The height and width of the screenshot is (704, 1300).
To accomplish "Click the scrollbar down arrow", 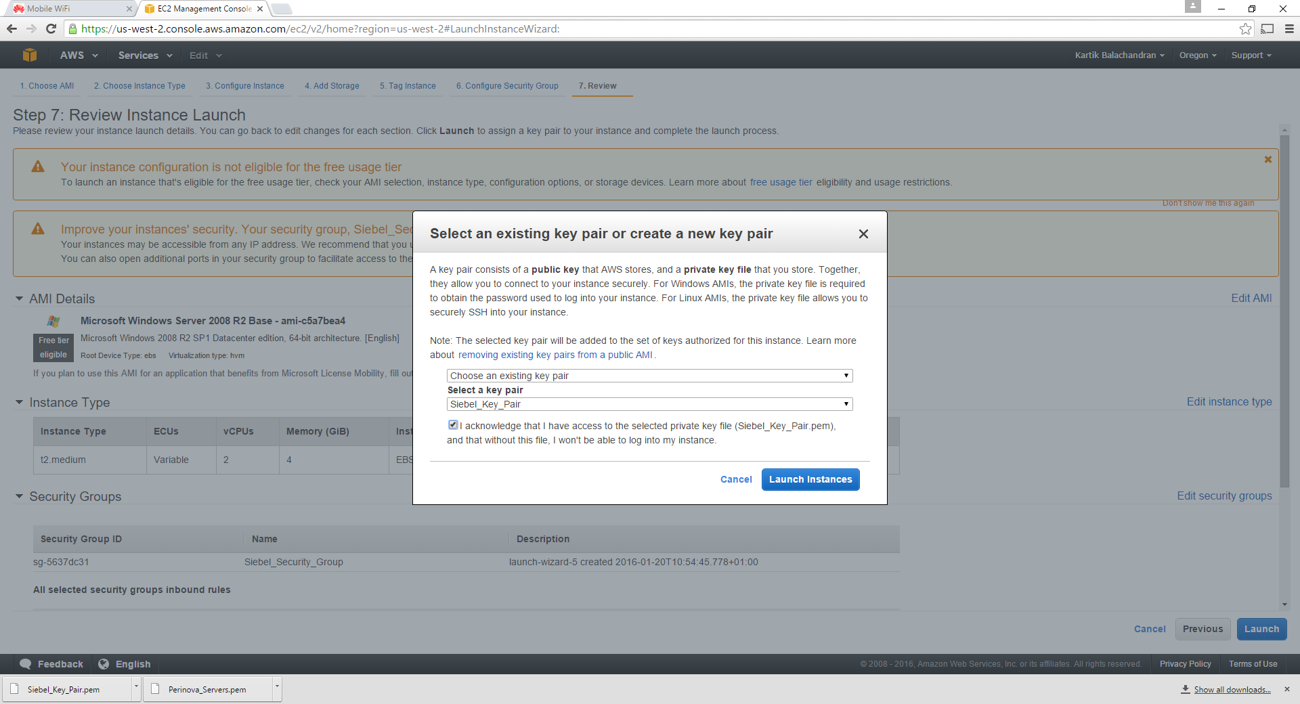I will (1284, 604).
